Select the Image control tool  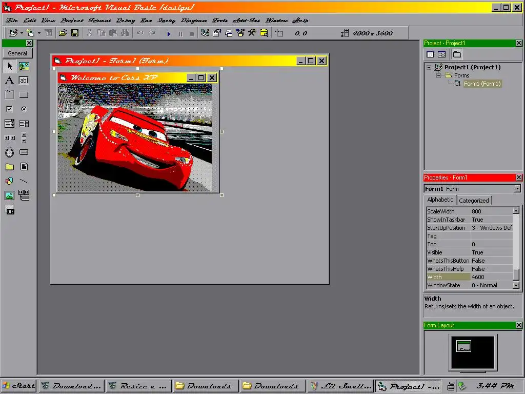click(x=9, y=195)
